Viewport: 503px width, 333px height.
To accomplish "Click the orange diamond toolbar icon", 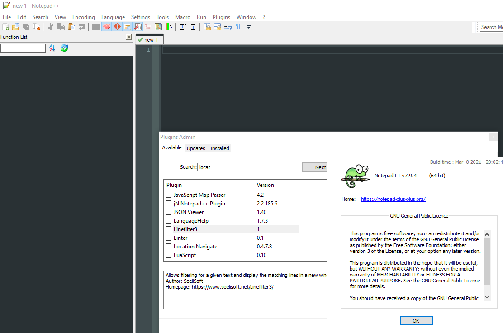I will click(x=117, y=27).
